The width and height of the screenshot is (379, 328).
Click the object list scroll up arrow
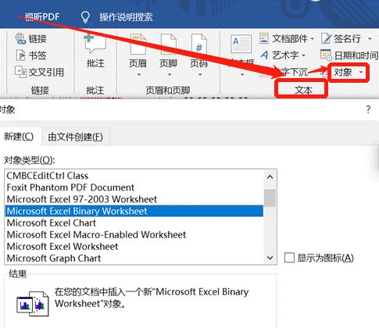click(270, 177)
